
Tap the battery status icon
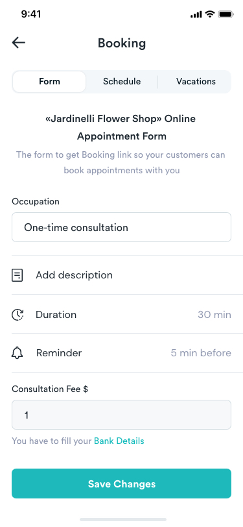(226, 14)
